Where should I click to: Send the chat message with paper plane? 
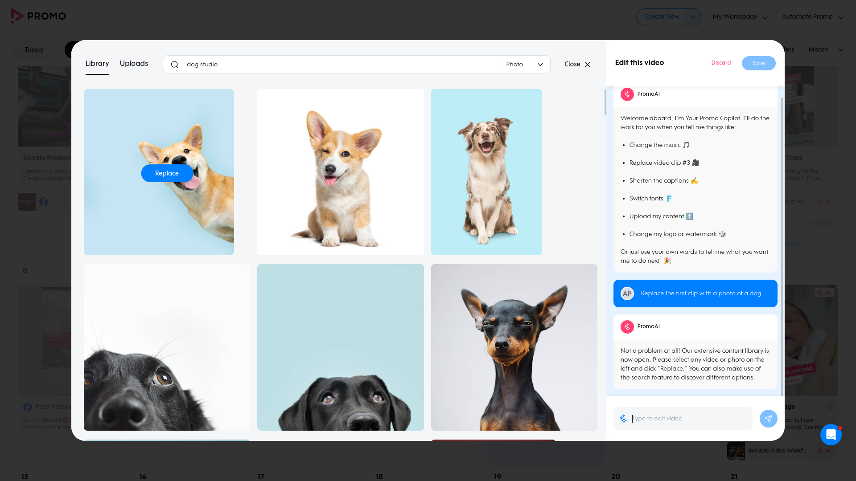(768, 419)
